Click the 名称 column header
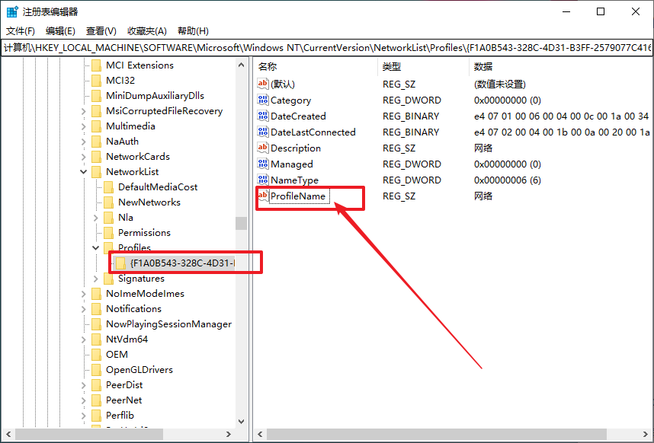654x443 pixels. [268, 67]
